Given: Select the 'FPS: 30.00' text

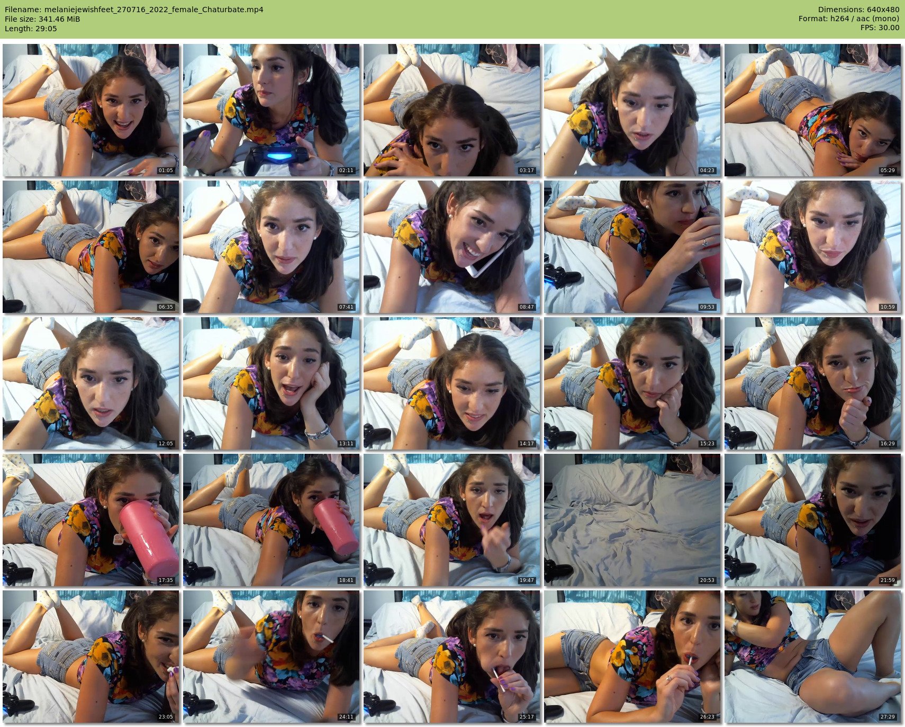Looking at the screenshot, I should coord(880,29).
